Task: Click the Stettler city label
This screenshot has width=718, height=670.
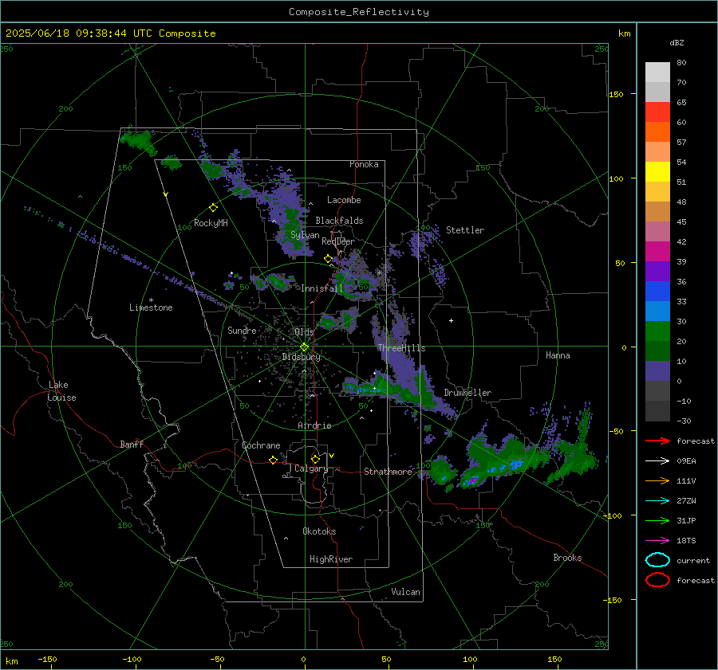Action: click(465, 230)
